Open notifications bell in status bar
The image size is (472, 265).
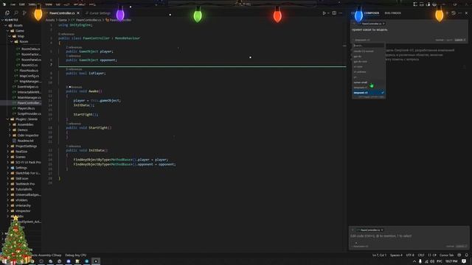coord(467,255)
